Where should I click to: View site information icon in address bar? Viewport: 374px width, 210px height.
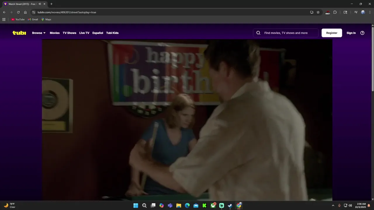point(34,12)
